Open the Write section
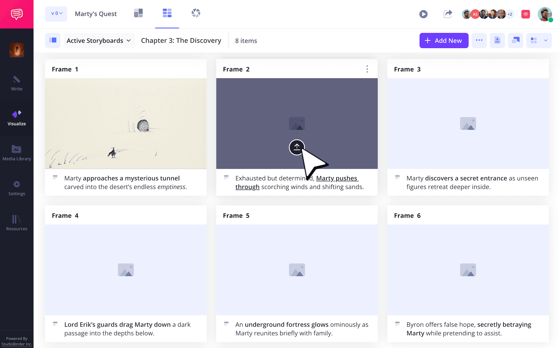The height and width of the screenshot is (348, 560). 17,83
